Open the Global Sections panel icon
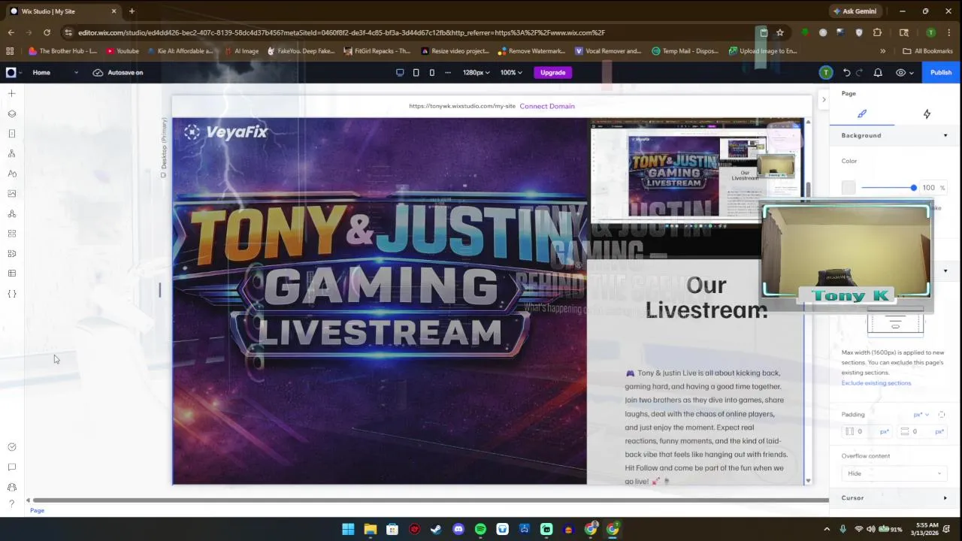Viewport: 962px width, 541px height. pos(11,154)
